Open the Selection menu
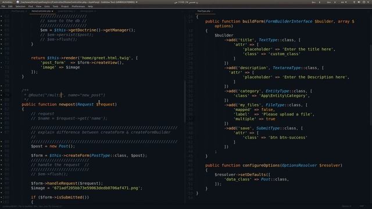This screenshot has height=209, width=372. click(20, 6)
